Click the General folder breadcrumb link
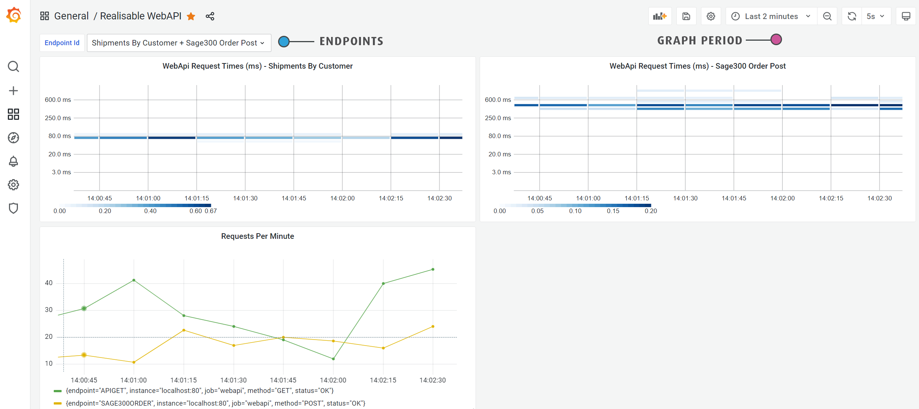The image size is (919, 409). (x=71, y=16)
